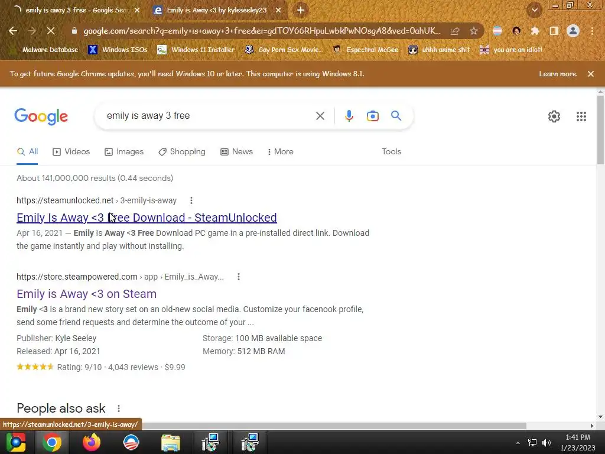
Task: Open the you are an idiot! bookmark
Action: pos(511,50)
